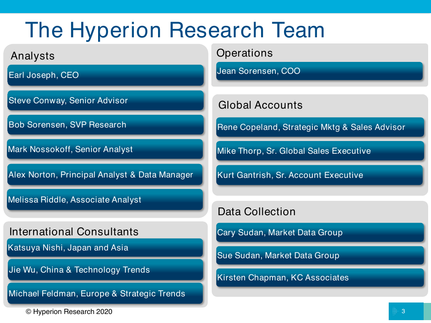Screen dimensions: 431x323
Task: Select Steve Conway, Senior Advisor box
Action: coord(105,100)
